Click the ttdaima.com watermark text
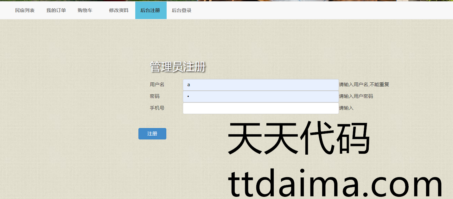This screenshot has height=199, width=453. pos(335,183)
